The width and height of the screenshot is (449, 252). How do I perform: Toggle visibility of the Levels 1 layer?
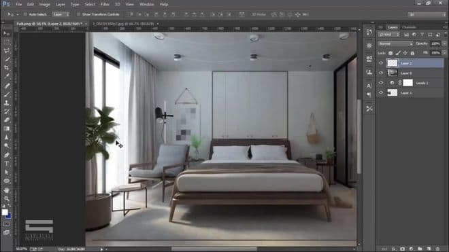tap(381, 83)
